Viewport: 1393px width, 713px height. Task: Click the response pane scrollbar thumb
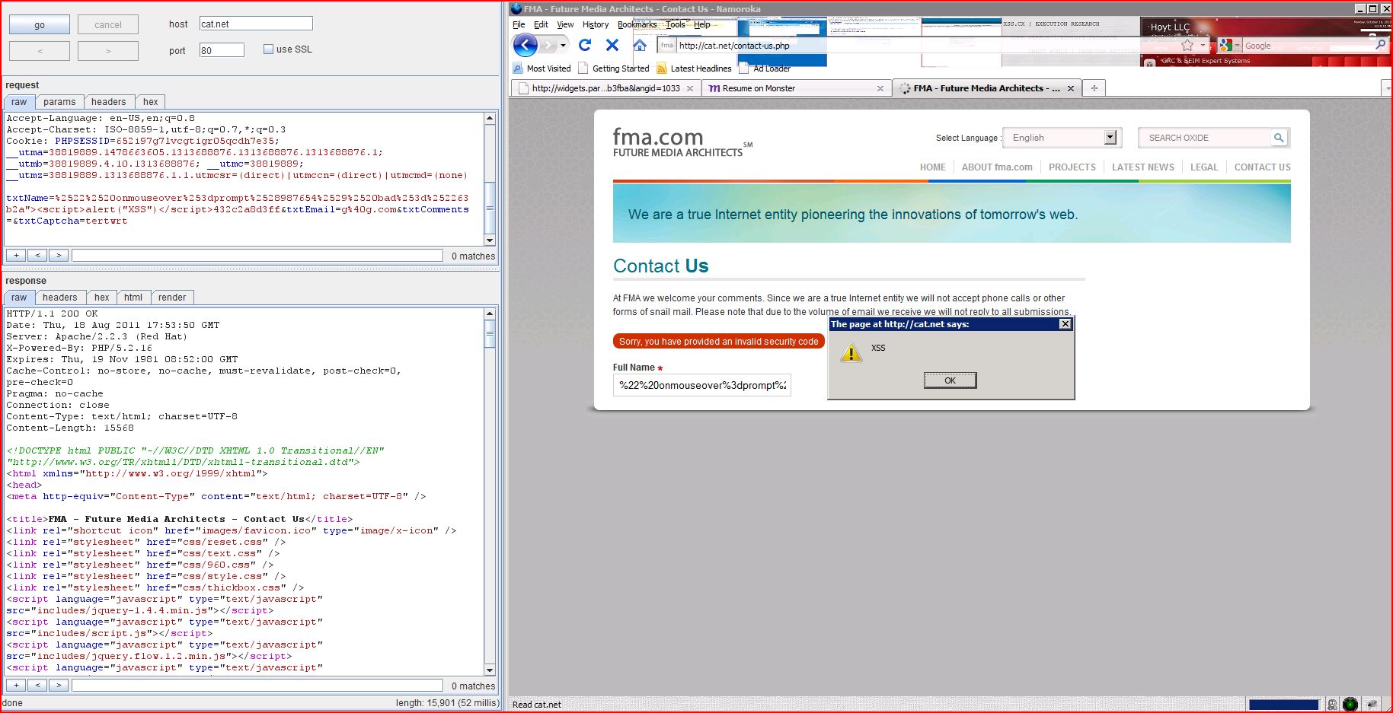(x=490, y=333)
